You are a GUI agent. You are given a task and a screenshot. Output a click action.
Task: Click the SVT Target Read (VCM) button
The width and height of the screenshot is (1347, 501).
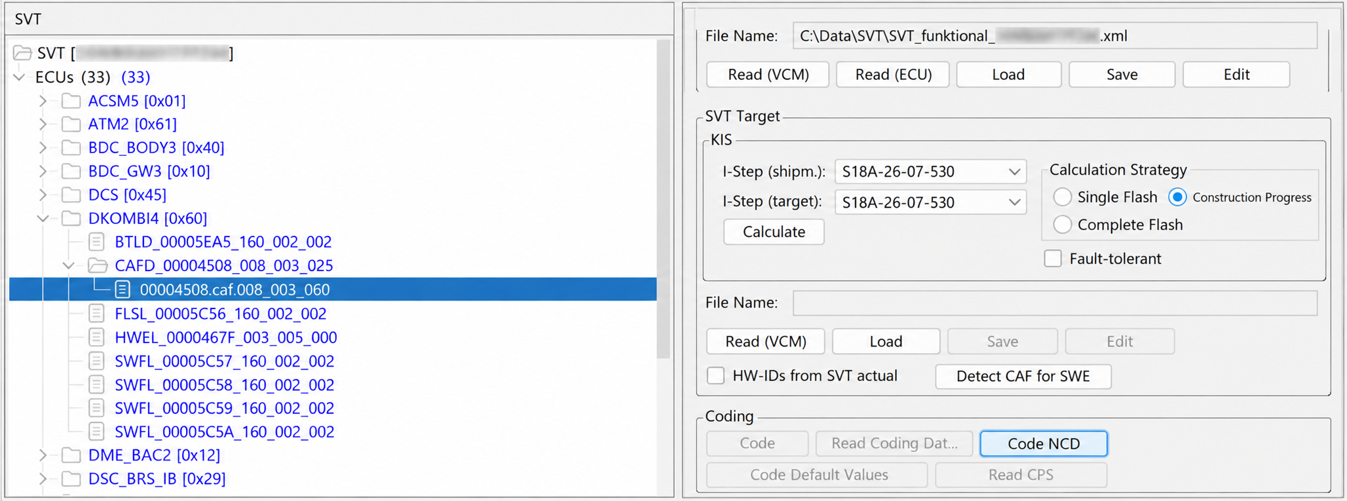pos(766,342)
